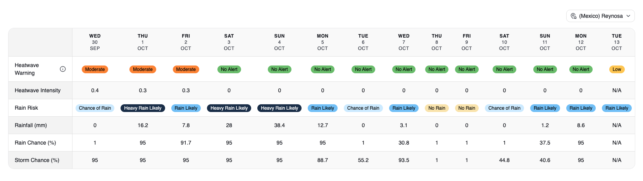Image resolution: width=643 pixels, height=181 pixels.
Task: Select the No Rain badge for Thu 8 Oct
Action: (437, 108)
